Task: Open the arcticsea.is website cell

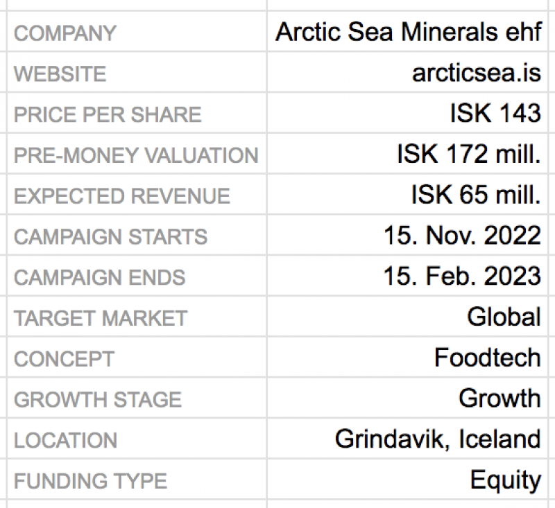Action: click(x=476, y=73)
